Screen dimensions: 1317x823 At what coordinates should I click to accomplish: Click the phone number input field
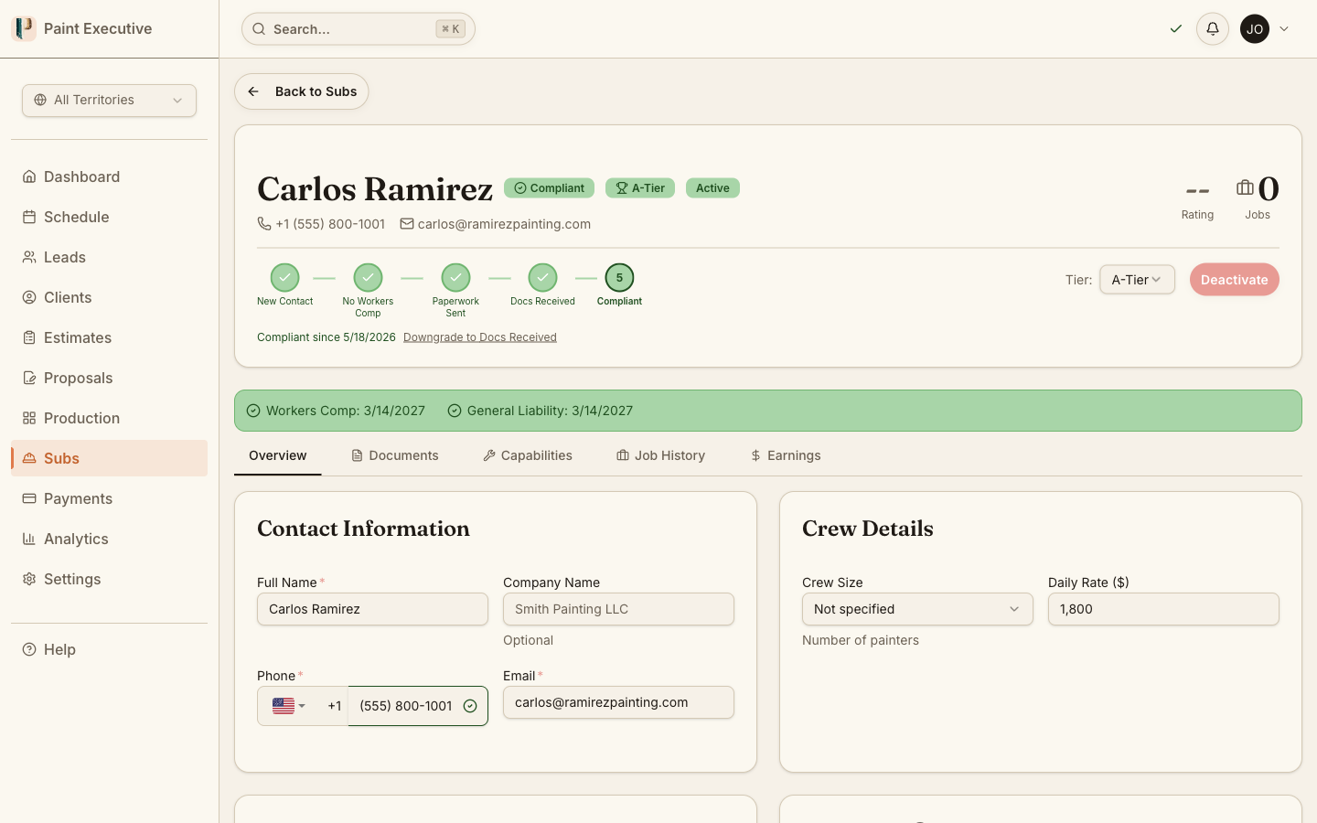click(x=418, y=706)
